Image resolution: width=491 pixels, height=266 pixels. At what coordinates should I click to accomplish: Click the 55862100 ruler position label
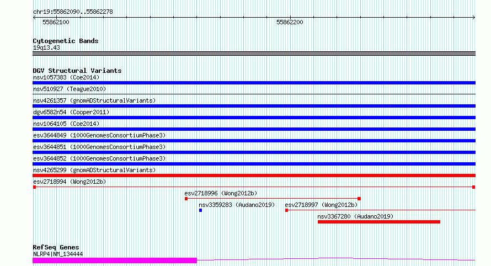56,22
